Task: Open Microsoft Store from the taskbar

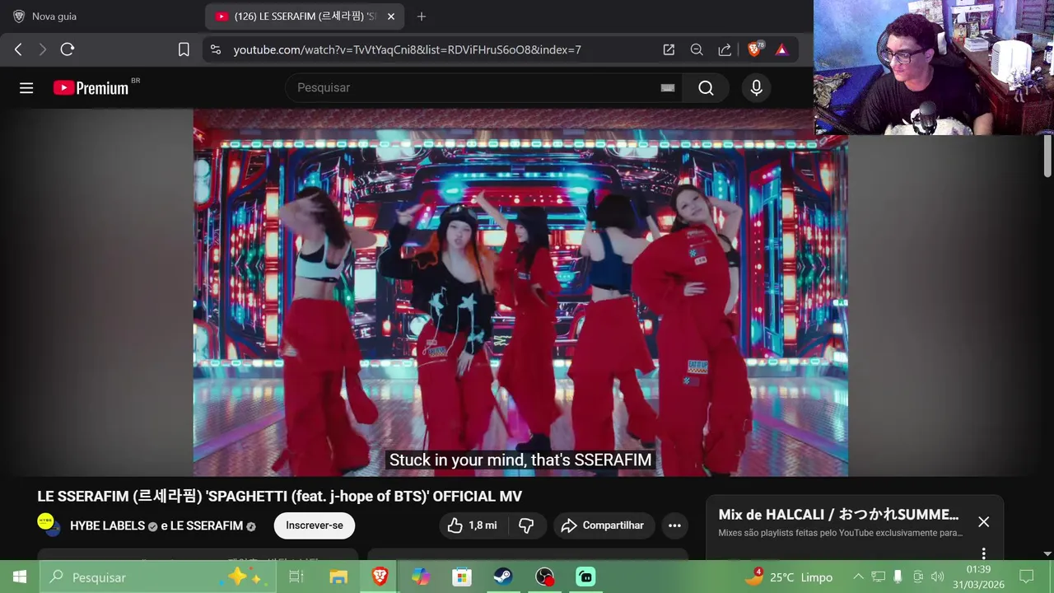Action: [x=462, y=577]
